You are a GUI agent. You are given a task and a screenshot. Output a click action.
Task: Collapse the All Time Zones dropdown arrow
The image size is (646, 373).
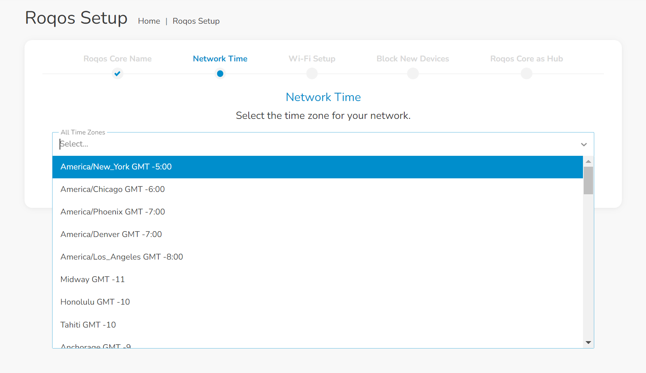(x=584, y=145)
